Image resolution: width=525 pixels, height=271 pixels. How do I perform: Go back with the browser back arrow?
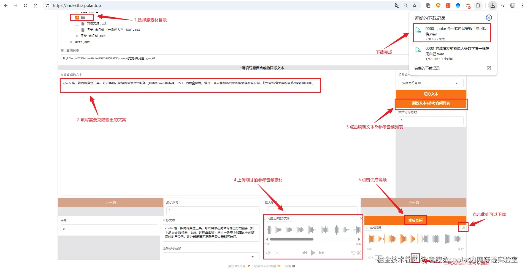pos(6,5)
